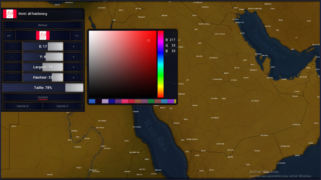The width and height of the screenshot is (321, 180).
Task: Click the Centre X button
Action: (22, 106)
